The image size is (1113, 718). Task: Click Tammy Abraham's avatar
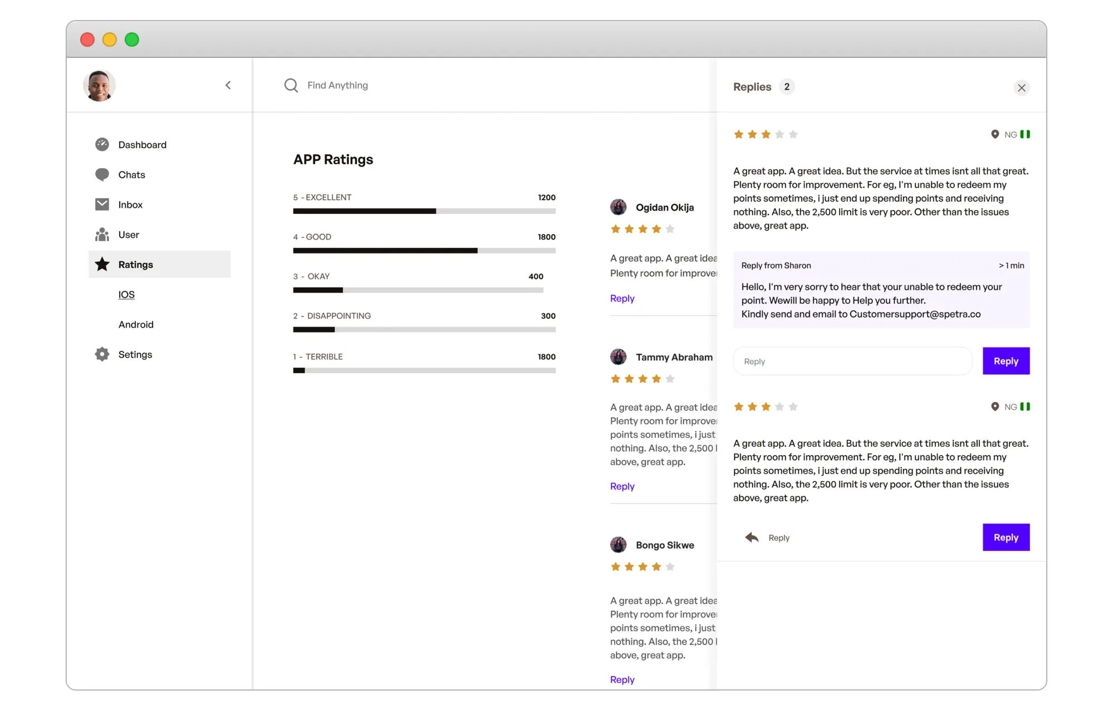[618, 357]
